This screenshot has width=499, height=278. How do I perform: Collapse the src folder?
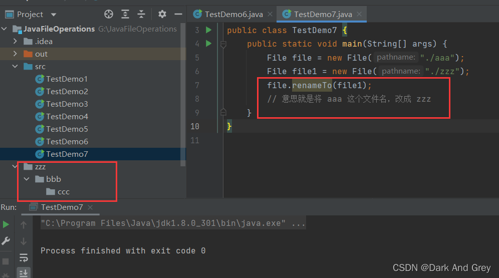coord(15,67)
